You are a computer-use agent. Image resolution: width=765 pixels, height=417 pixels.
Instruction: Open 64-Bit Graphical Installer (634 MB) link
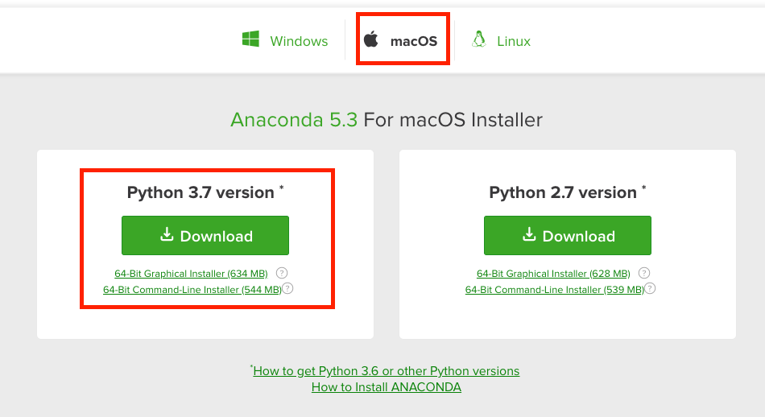tap(191, 274)
